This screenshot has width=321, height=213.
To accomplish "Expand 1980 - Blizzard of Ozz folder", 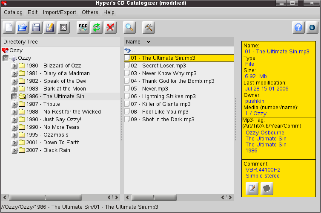I will click(x=14, y=66).
